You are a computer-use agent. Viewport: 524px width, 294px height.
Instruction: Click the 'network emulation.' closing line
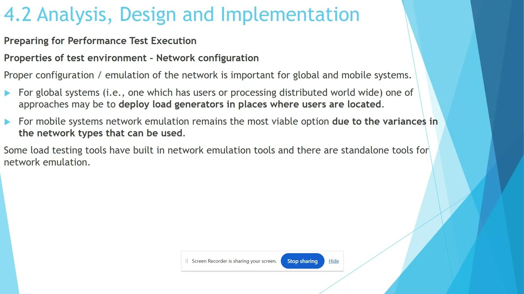point(47,162)
